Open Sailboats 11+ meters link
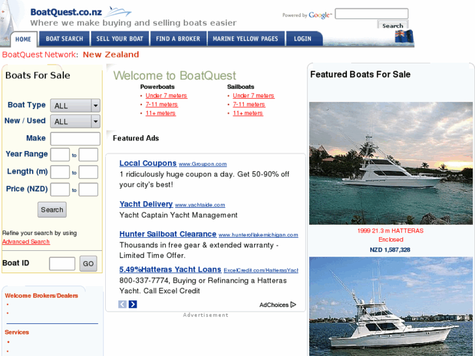 248,113
